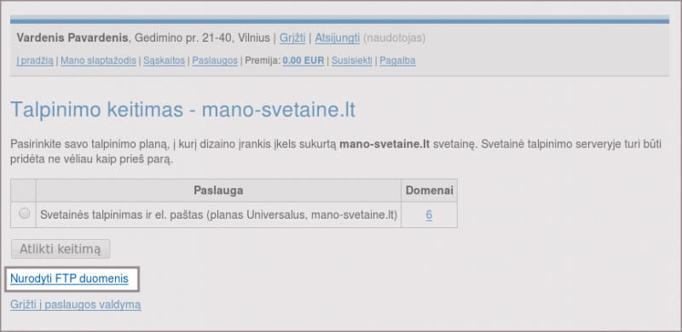The width and height of the screenshot is (682, 332).
Task: Open Paslaugos services page
Action: [x=215, y=60]
